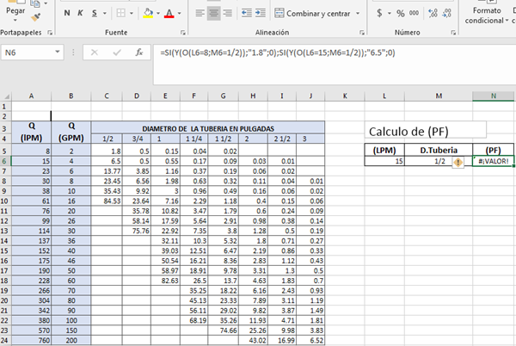Open the Name Box dropdown arrow
The width and height of the screenshot is (516, 346).
point(72,53)
